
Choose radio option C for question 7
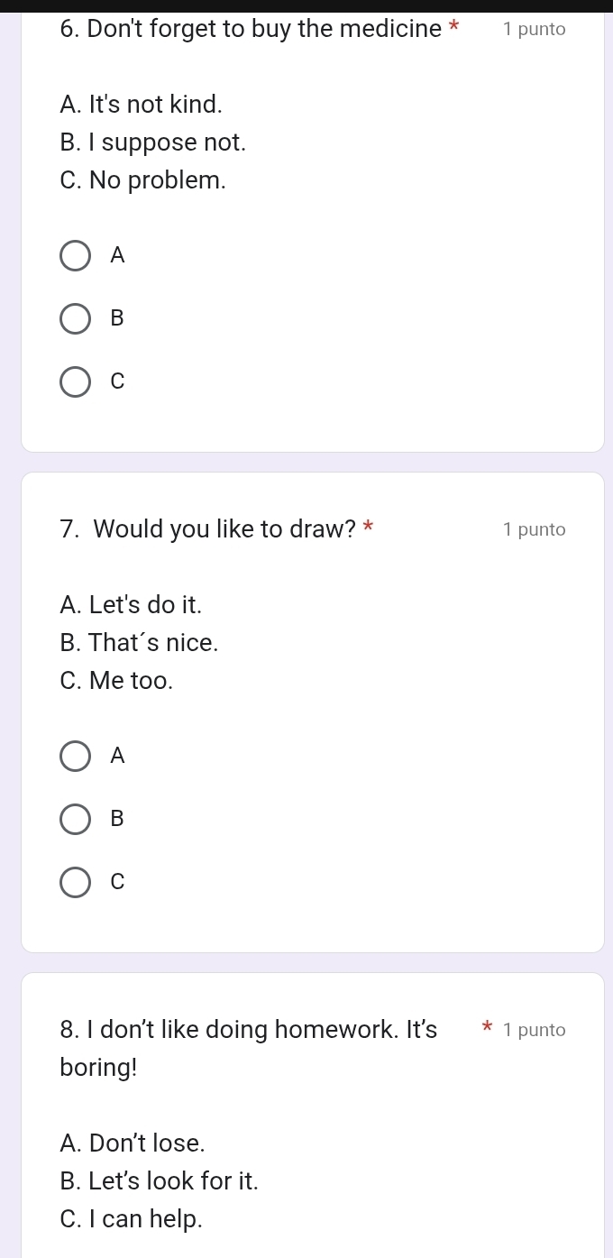(76, 882)
